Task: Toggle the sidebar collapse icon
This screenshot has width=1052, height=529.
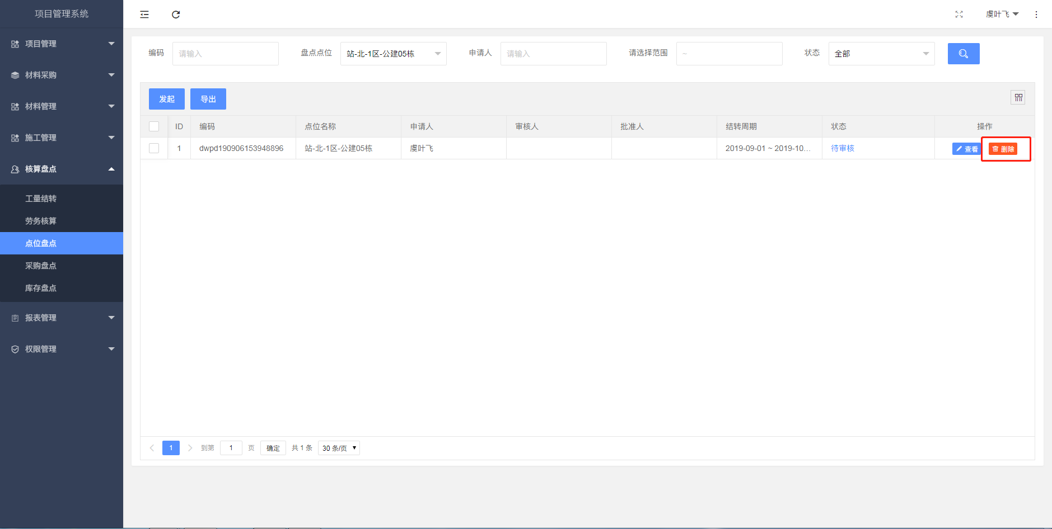Action: [144, 15]
